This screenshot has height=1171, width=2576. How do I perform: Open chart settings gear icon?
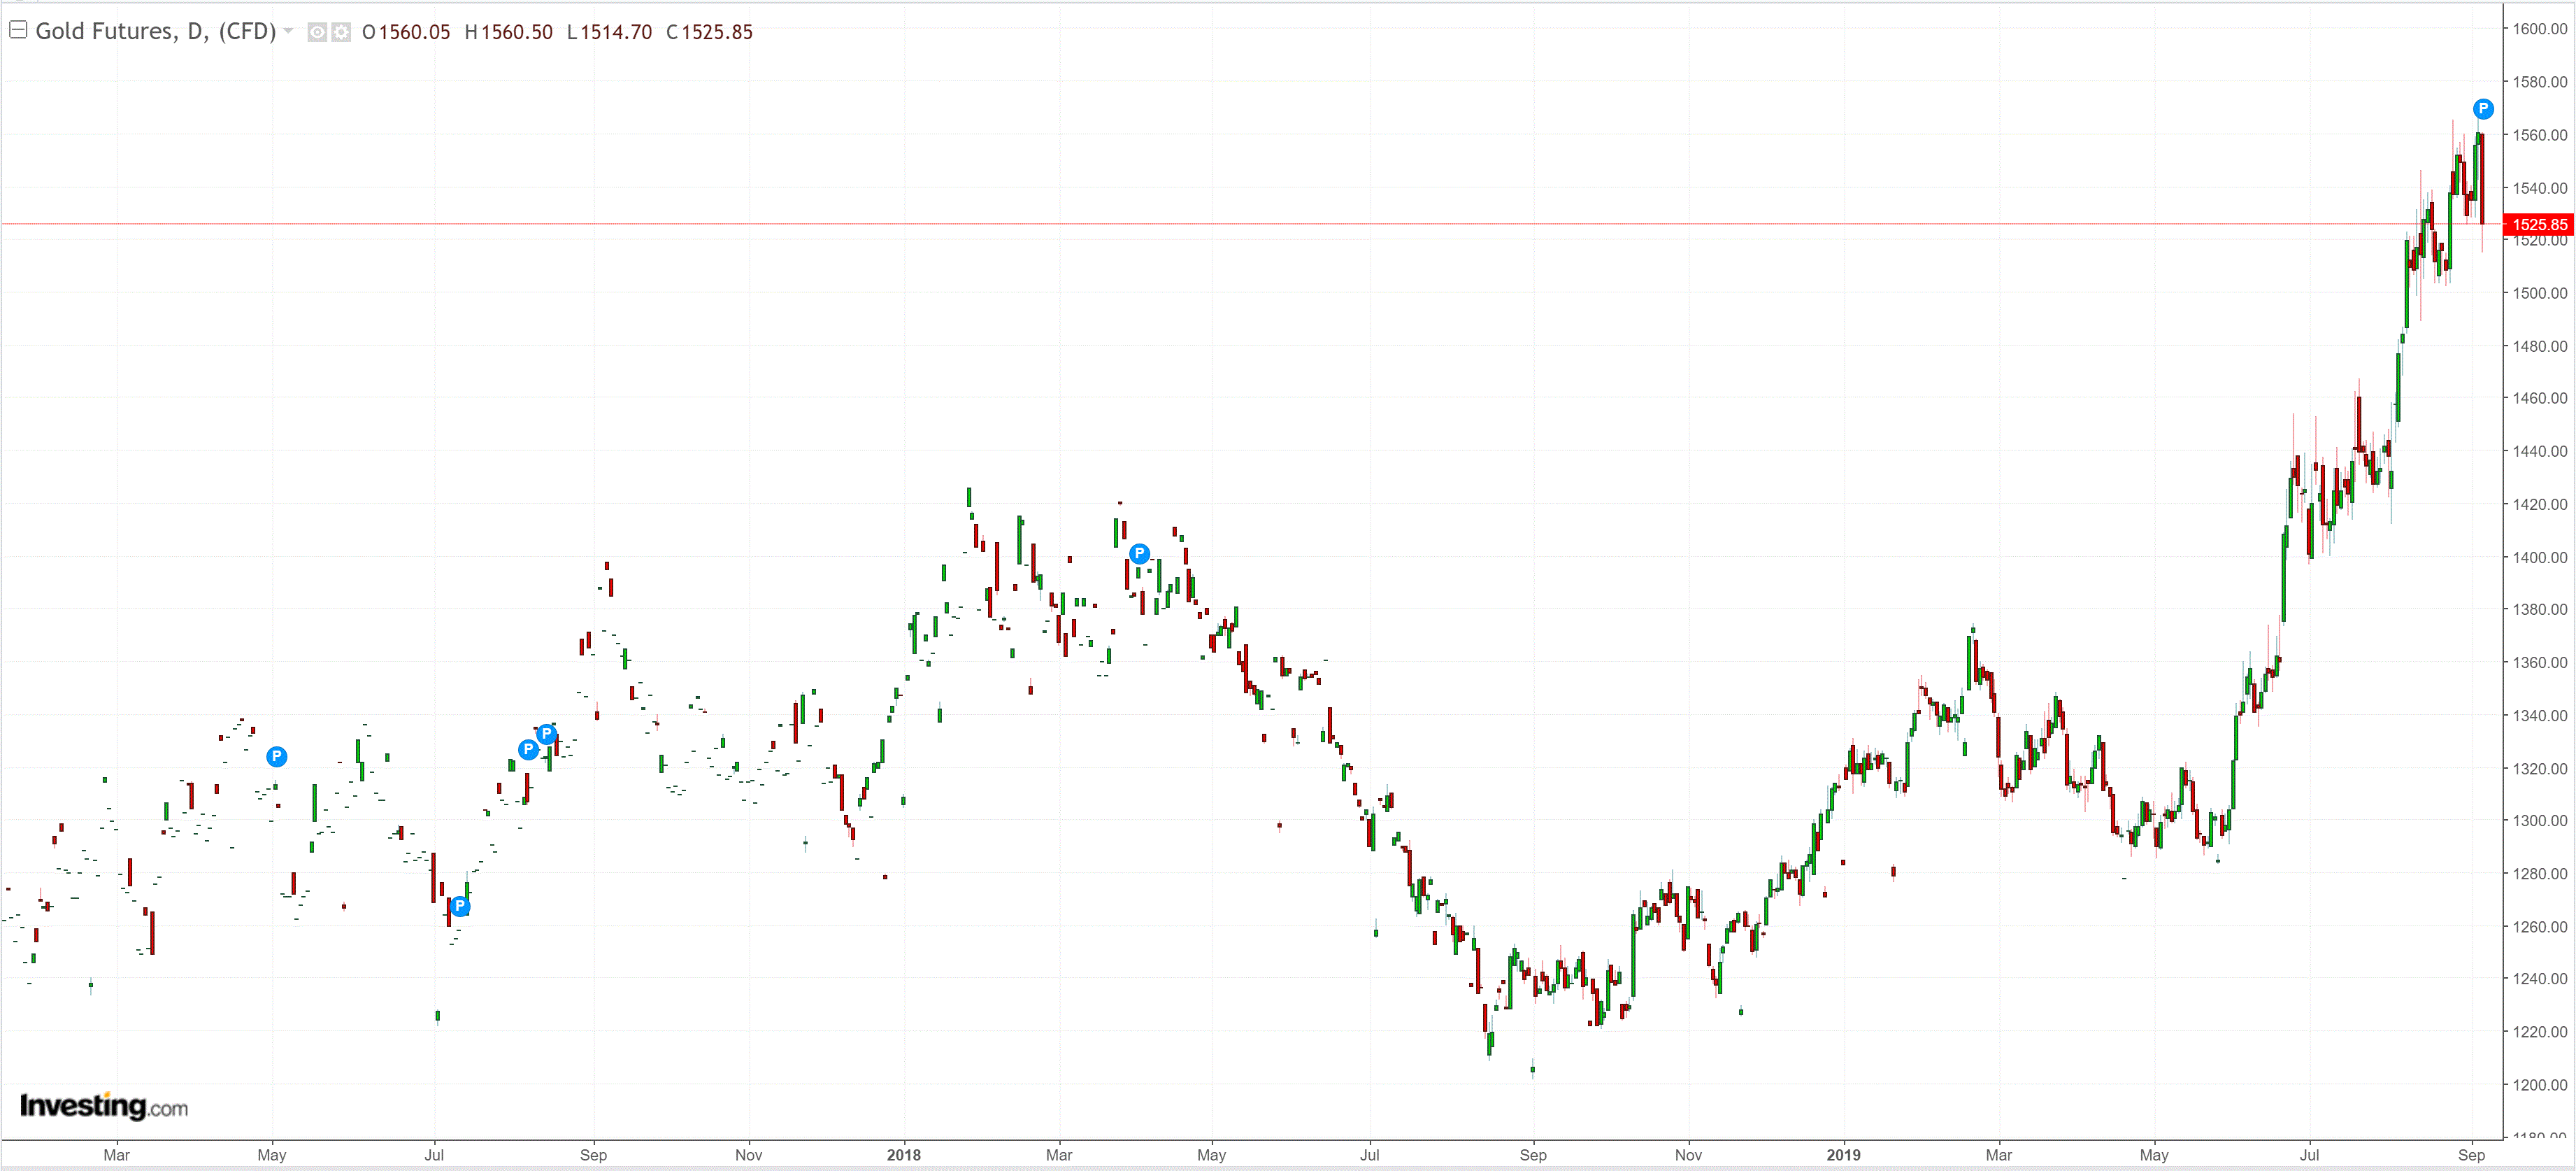point(341,32)
